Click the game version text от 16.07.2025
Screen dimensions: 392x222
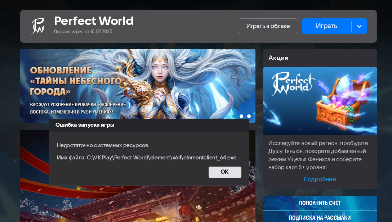[x=83, y=31]
